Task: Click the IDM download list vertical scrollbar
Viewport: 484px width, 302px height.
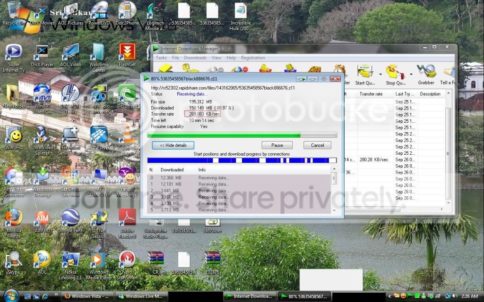Action: pyautogui.click(x=448, y=148)
